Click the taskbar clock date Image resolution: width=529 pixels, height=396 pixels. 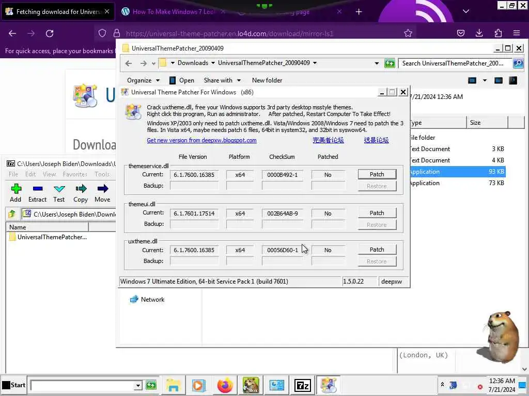pos(502,389)
